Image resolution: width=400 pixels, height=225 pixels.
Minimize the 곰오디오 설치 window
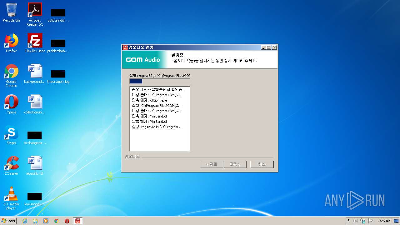click(x=264, y=47)
